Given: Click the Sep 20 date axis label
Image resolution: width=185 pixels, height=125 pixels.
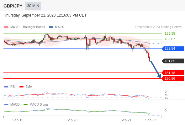Looking at the screenshot, I should click(72, 120).
